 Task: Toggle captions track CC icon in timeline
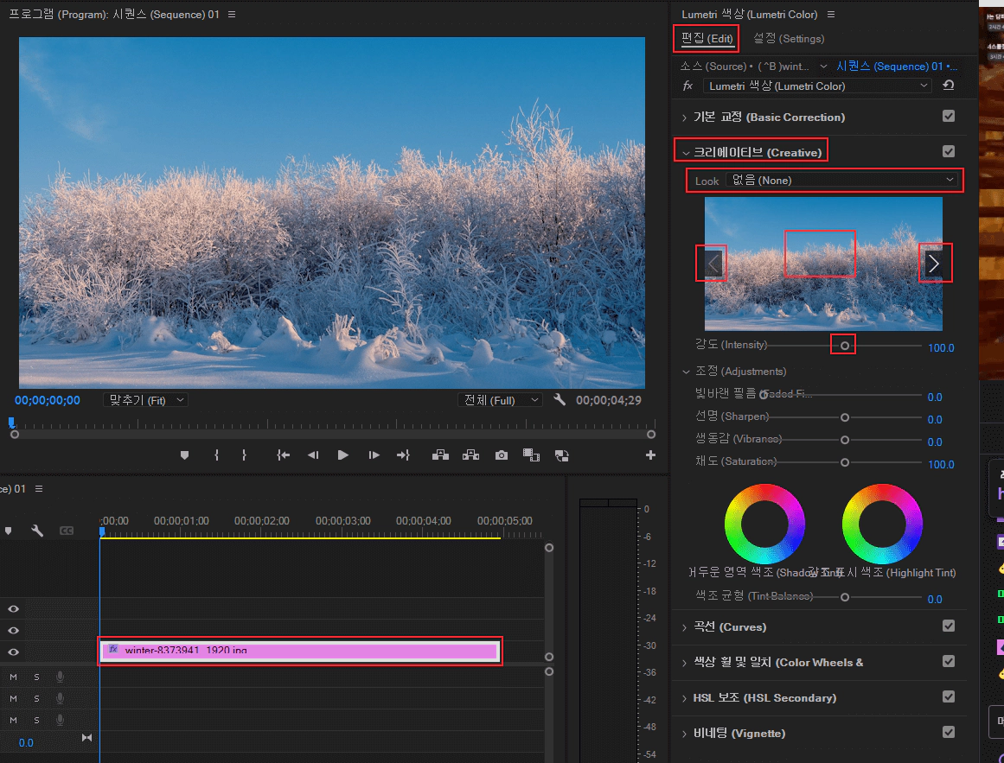tap(67, 531)
